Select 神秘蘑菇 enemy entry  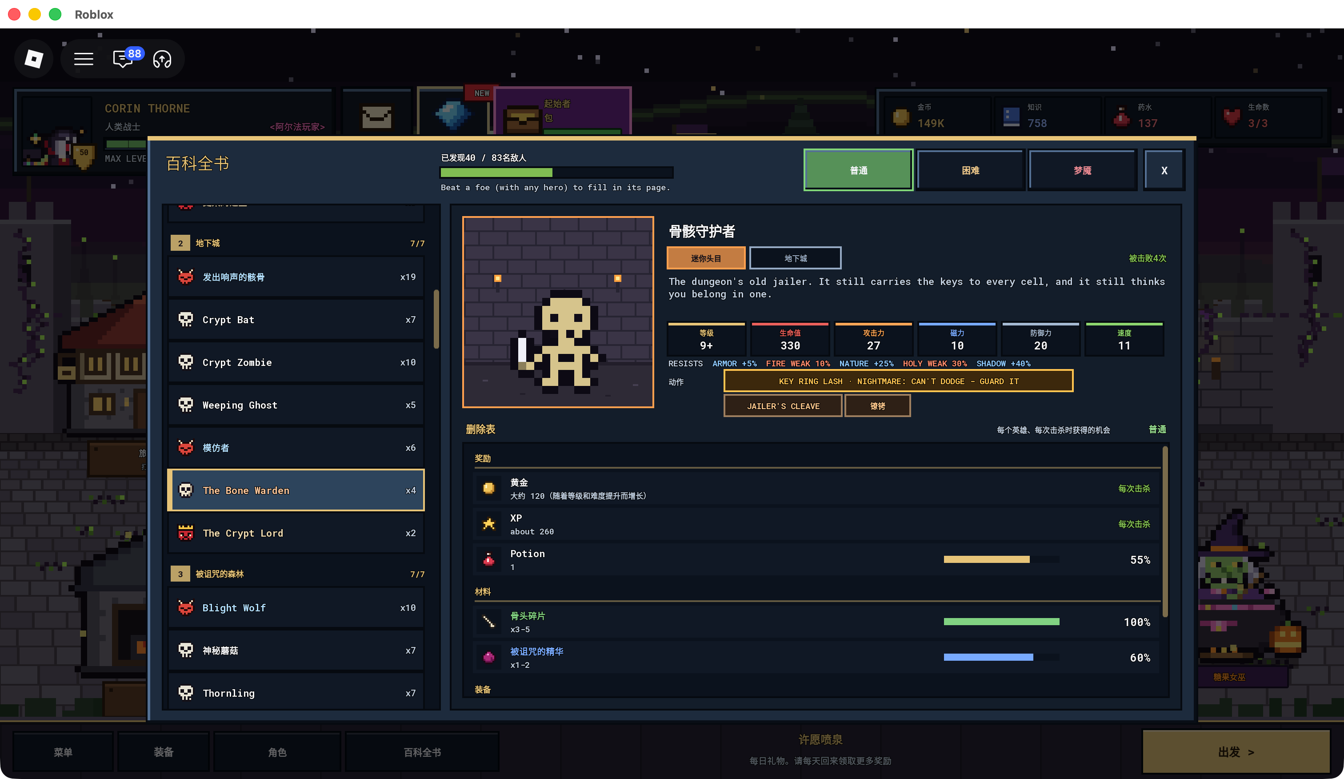296,651
